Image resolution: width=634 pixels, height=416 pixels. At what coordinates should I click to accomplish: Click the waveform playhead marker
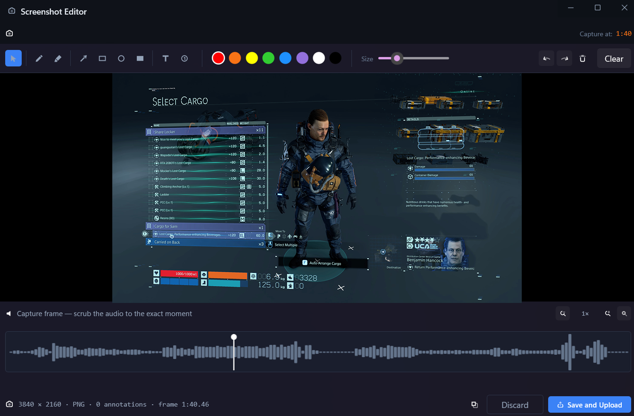(x=234, y=337)
